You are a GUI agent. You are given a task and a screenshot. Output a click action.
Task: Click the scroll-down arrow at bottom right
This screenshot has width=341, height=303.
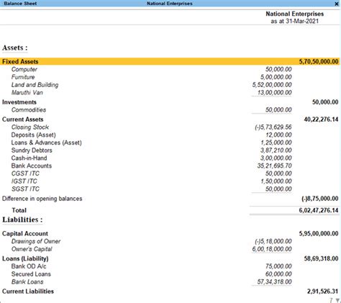[337, 300]
